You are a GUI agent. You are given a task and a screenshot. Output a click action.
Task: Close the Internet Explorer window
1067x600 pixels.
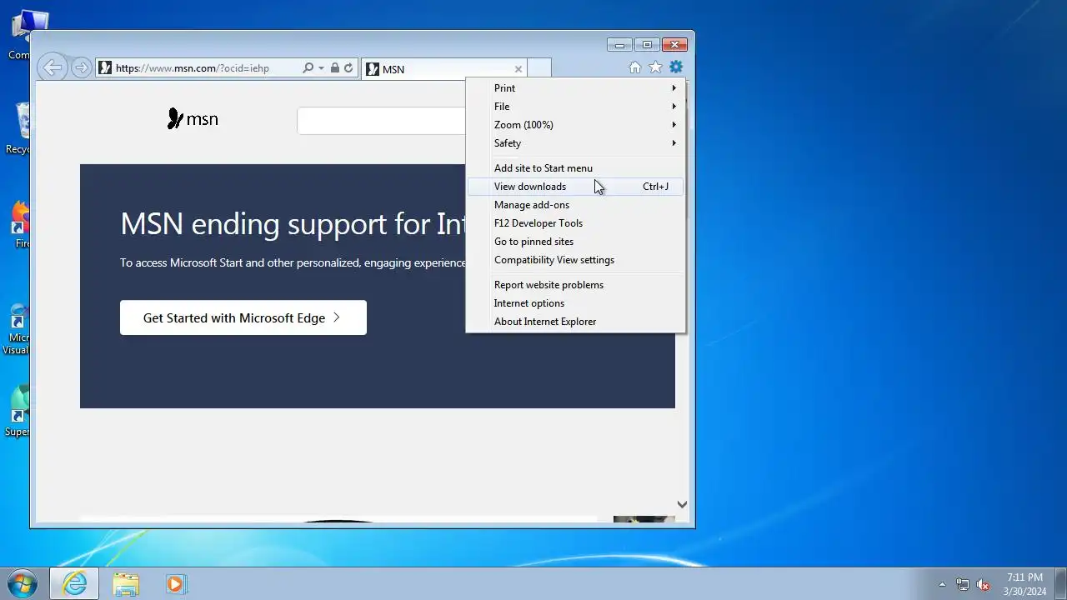674,45
